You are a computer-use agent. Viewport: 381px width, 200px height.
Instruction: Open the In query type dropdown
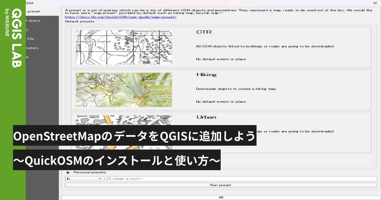click(x=84, y=178)
